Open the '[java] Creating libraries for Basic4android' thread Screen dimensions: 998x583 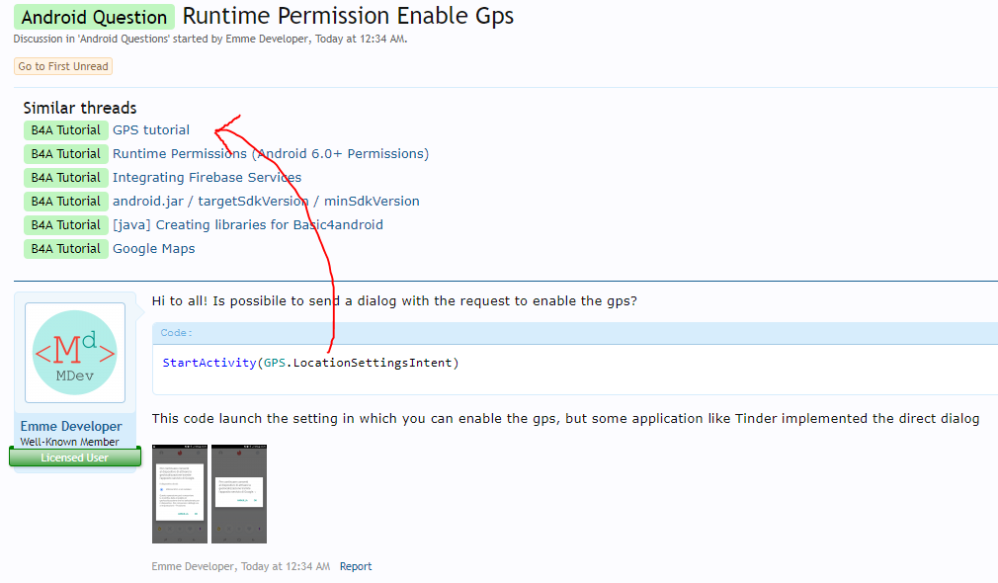point(247,224)
